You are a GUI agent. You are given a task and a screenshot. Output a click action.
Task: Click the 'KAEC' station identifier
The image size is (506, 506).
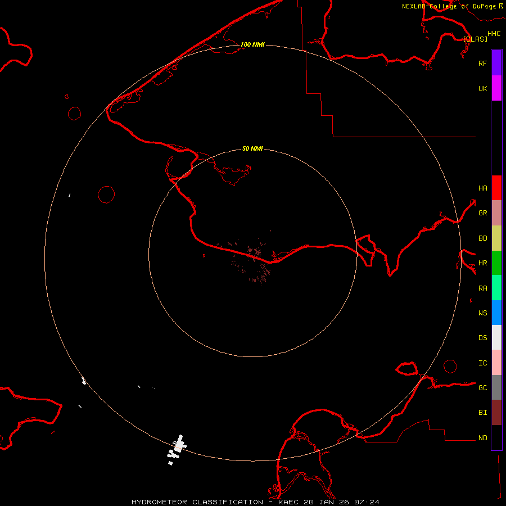pos(288,502)
